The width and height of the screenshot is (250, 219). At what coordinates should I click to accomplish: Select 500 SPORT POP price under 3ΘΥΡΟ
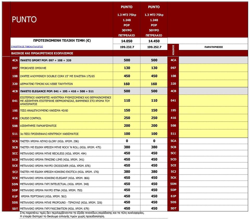coord(127,60)
